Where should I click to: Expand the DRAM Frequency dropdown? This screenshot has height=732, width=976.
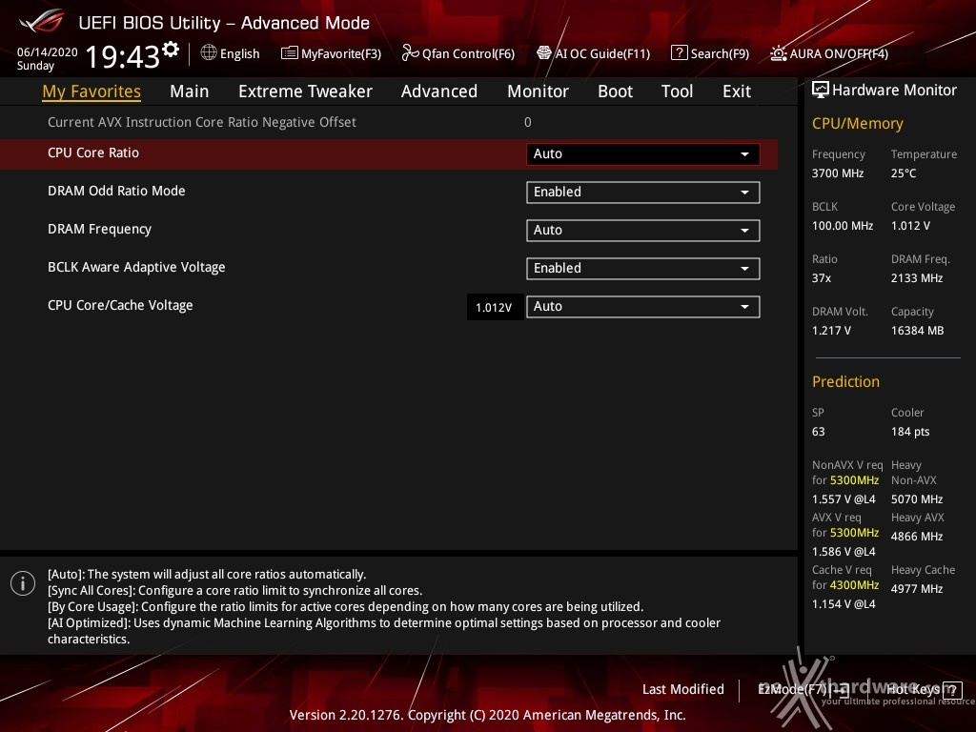pos(642,231)
